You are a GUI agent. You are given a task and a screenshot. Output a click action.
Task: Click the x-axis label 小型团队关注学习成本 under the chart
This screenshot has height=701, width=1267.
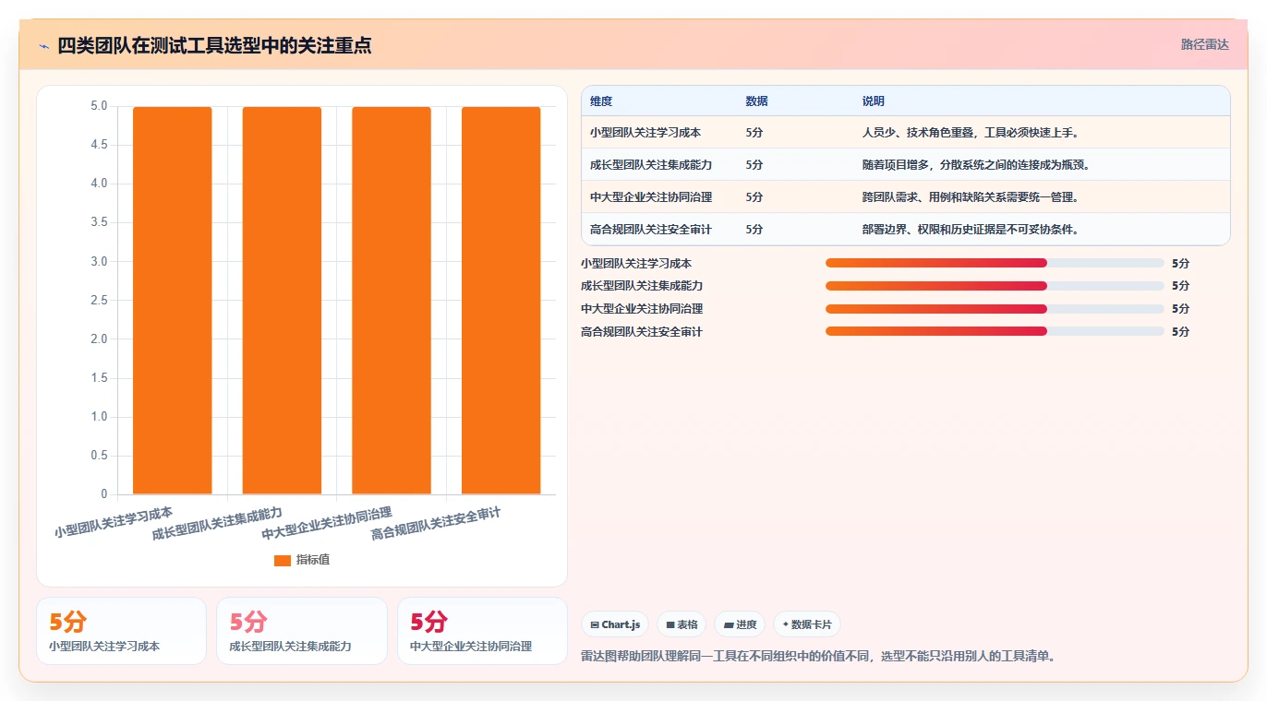[114, 522]
